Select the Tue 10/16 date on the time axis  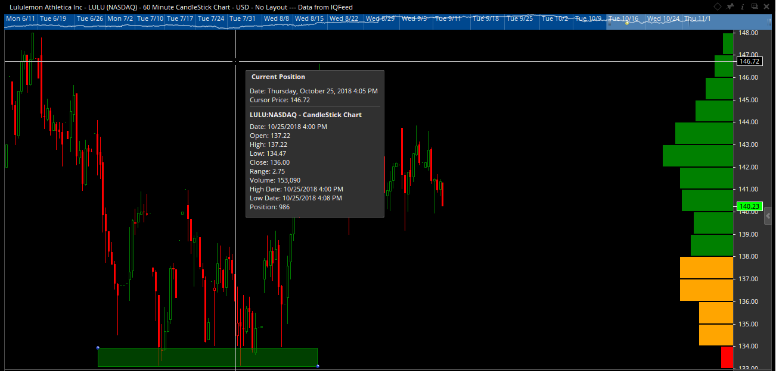coord(623,18)
